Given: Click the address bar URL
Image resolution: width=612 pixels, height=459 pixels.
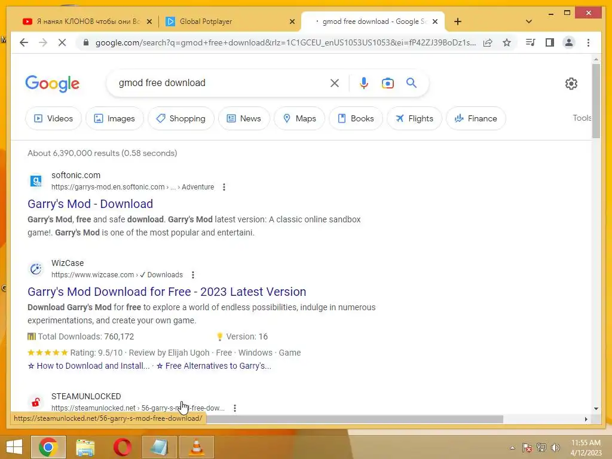Looking at the screenshot, I should (285, 42).
